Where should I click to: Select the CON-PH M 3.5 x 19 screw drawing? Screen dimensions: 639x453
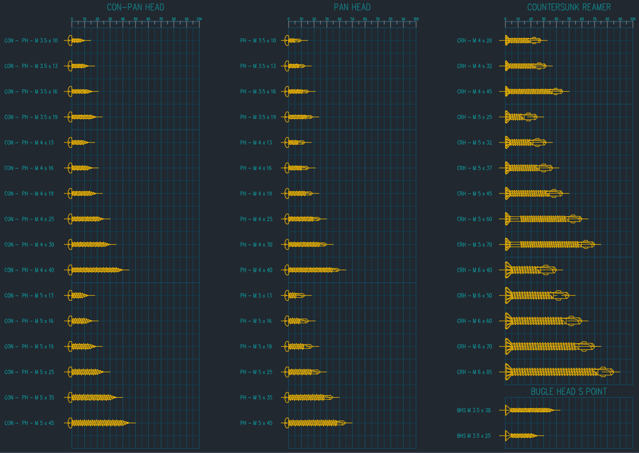coord(84,117)
